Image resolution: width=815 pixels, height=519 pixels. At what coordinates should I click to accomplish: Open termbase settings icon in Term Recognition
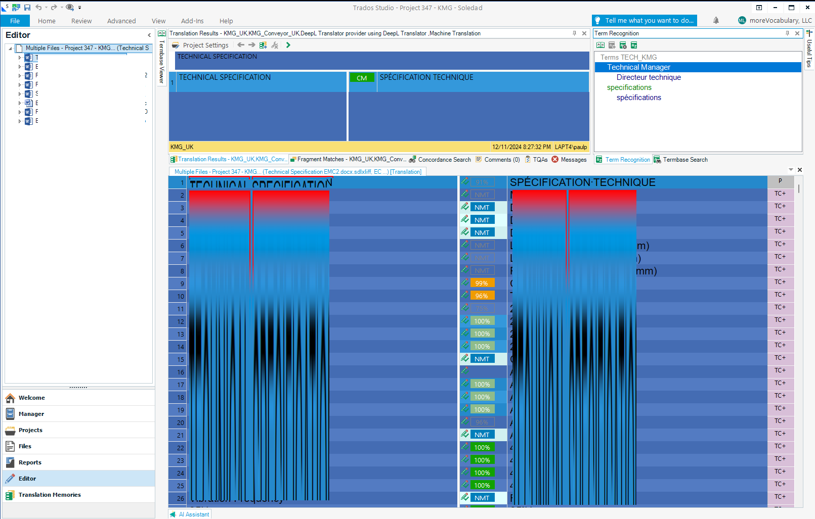point(623,45)
